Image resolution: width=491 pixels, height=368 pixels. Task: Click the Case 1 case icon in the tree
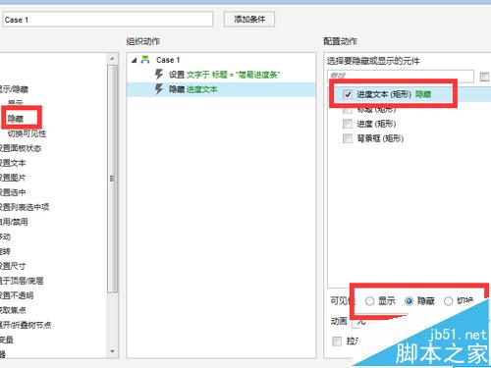click(x=145, y=60)
